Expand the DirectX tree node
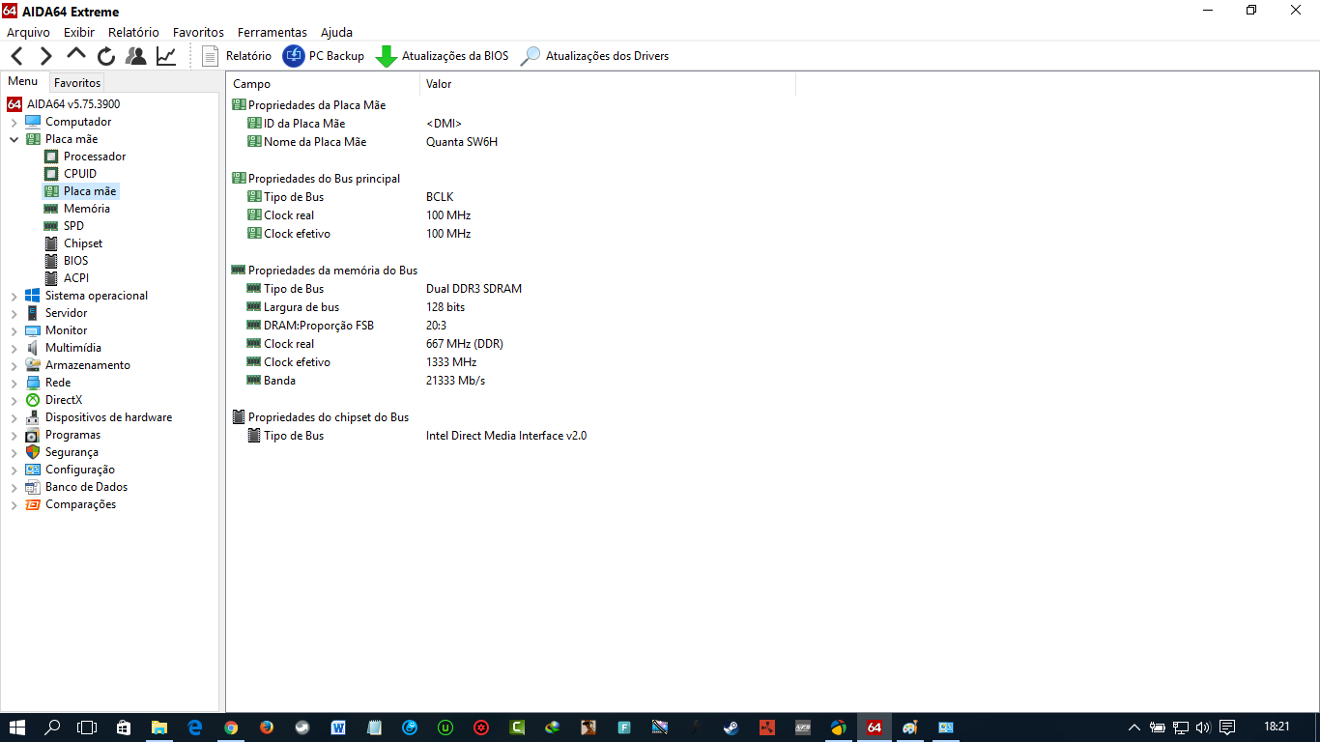Viewport: 1320px width, 742px height. (14, 400)
